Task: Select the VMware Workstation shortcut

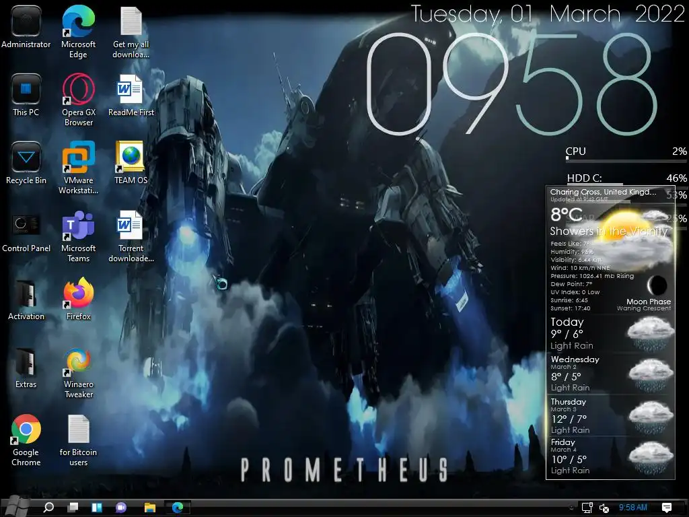Action: 78,168
